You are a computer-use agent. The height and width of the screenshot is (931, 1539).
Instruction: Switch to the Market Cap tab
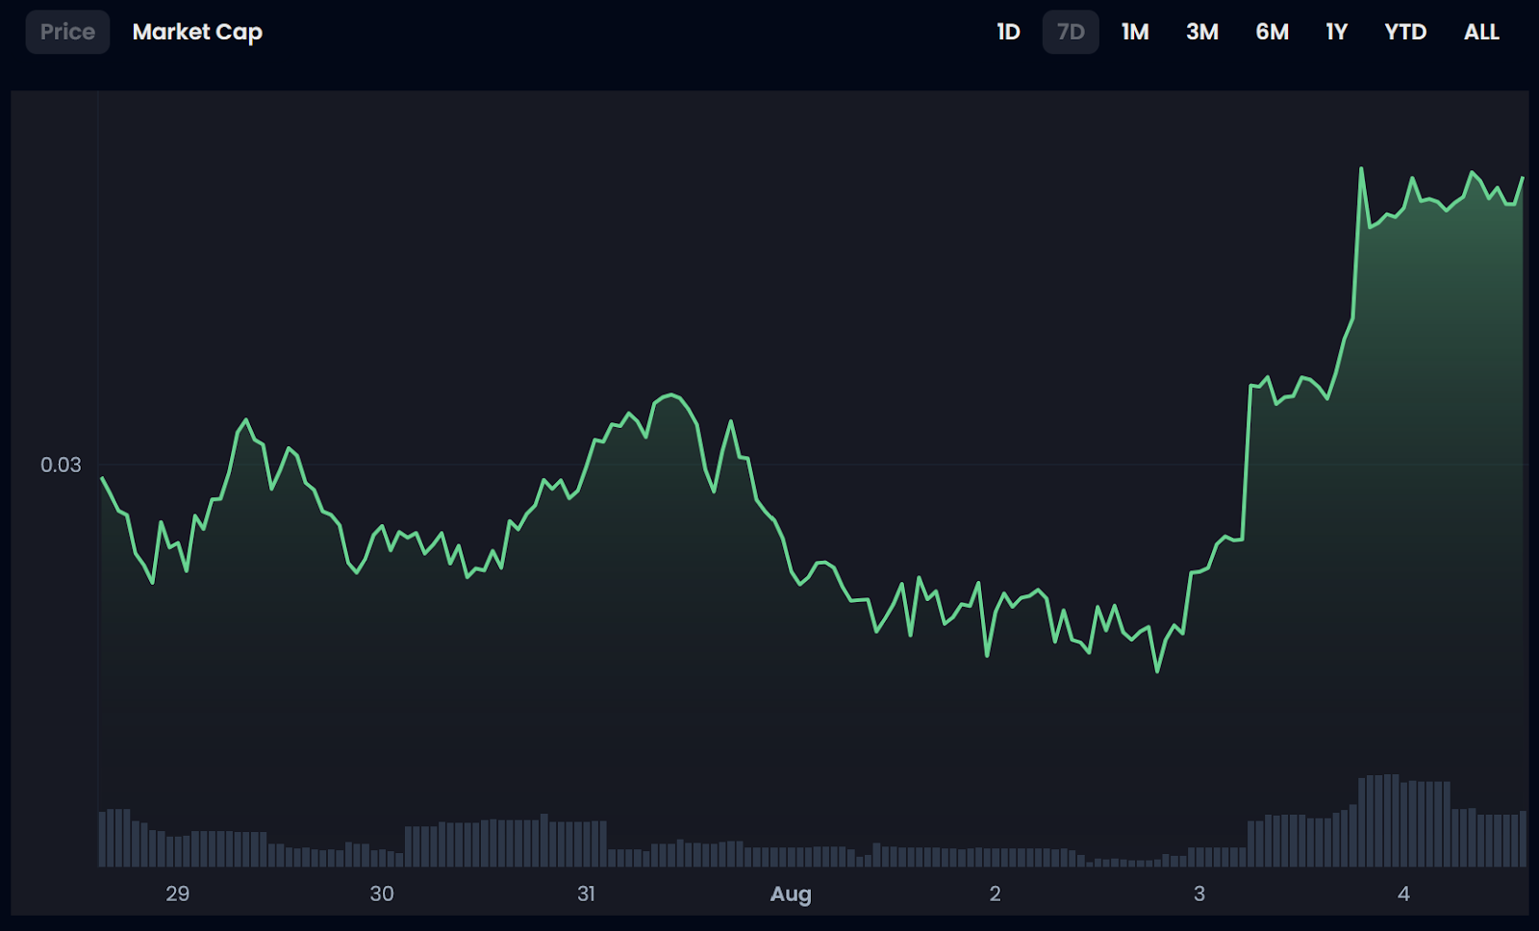[197, 32]
